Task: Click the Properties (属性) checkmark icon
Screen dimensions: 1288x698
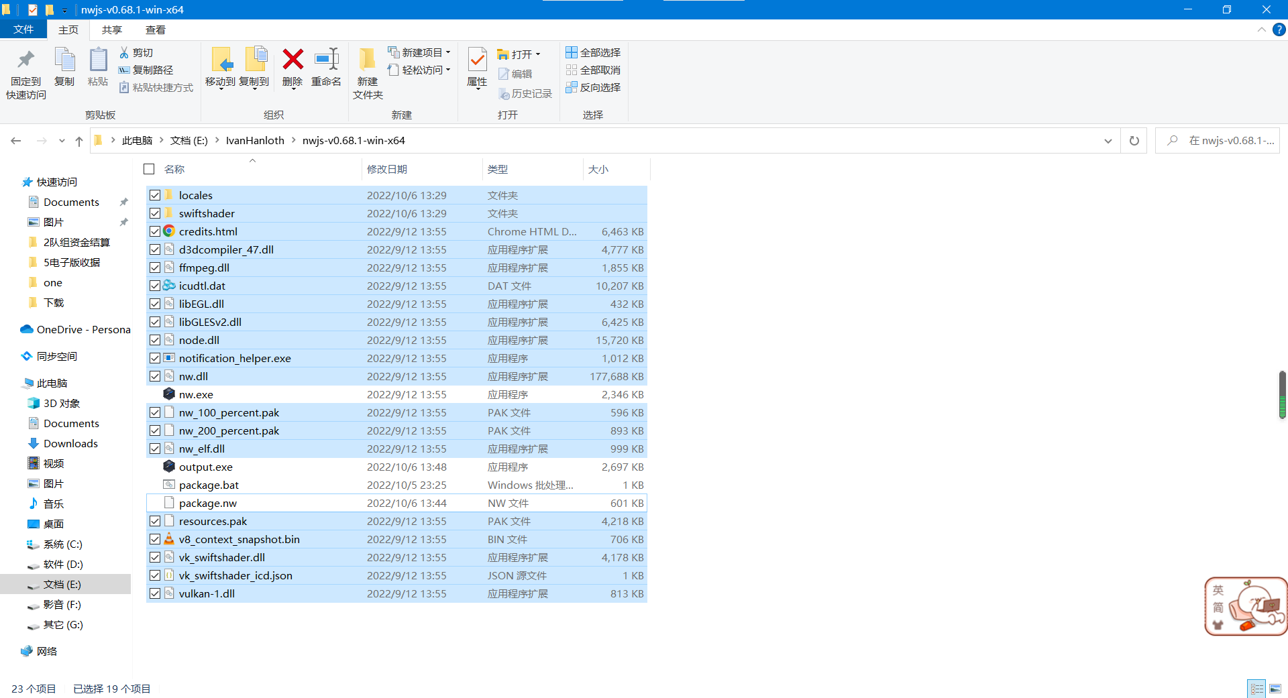Action: pyautogui.click(x=477, y=60)
